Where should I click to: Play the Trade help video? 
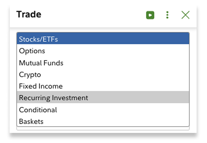click(x=150, y=15)
